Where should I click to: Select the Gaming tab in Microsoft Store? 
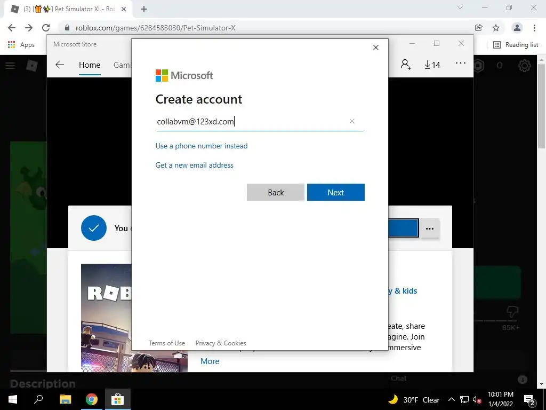click(x=122, y=65)
